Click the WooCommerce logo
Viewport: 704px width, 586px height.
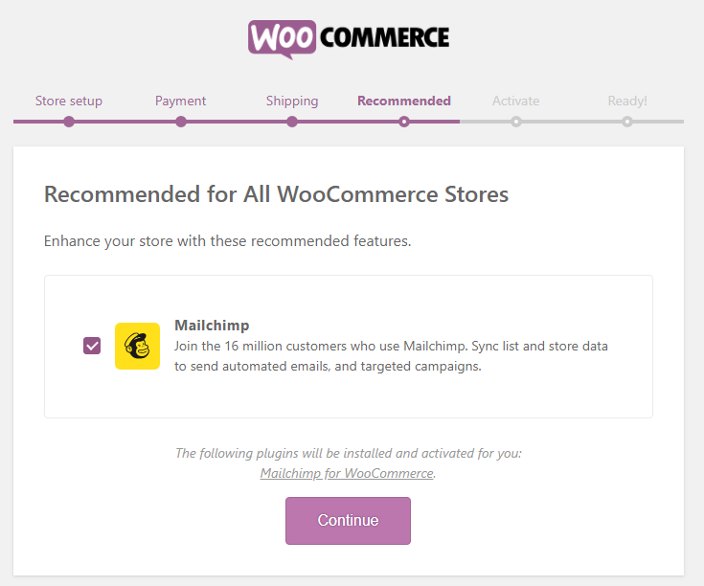coord(349,38)
